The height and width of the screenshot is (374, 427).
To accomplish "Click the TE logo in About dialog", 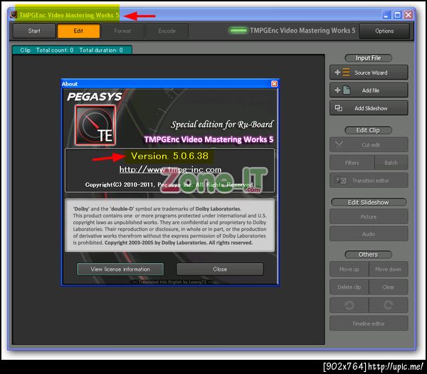I will (95, 125).
